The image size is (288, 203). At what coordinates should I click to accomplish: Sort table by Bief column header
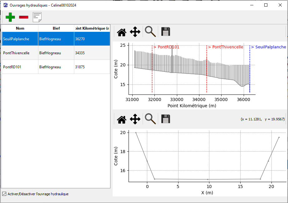tap(56, 28)
